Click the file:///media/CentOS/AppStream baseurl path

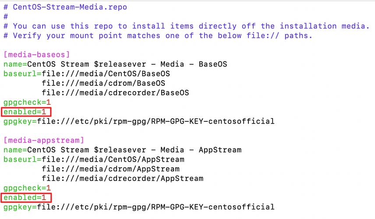coord(113,159)
